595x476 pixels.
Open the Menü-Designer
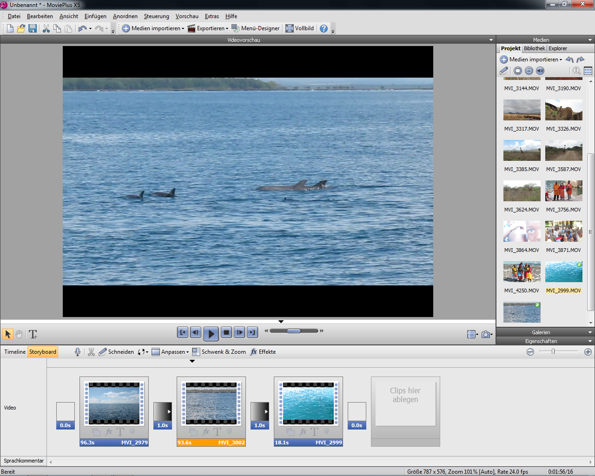[256, 28]
